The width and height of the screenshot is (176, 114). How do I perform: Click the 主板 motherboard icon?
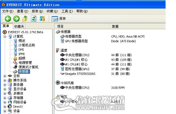(x=10, y=76)
